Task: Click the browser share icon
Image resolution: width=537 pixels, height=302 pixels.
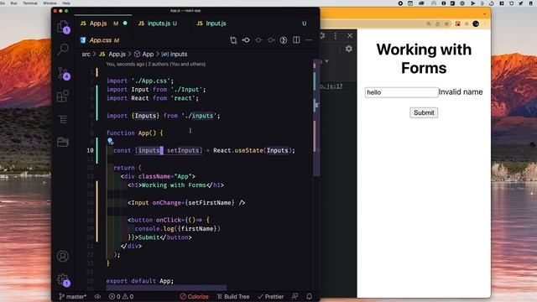Action: pos(438,23)
